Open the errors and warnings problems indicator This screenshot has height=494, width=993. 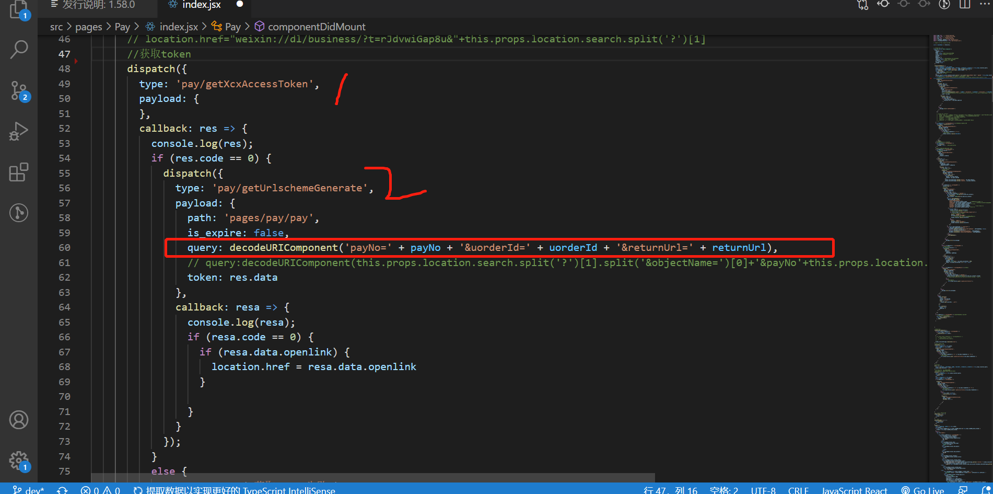(x=100, y=489)
